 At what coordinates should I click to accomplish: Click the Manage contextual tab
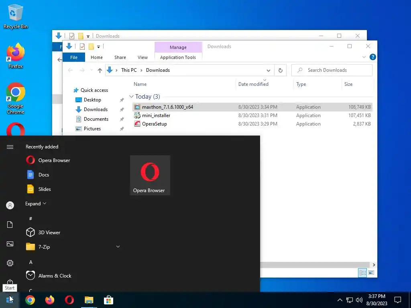(x=178, y=47)
